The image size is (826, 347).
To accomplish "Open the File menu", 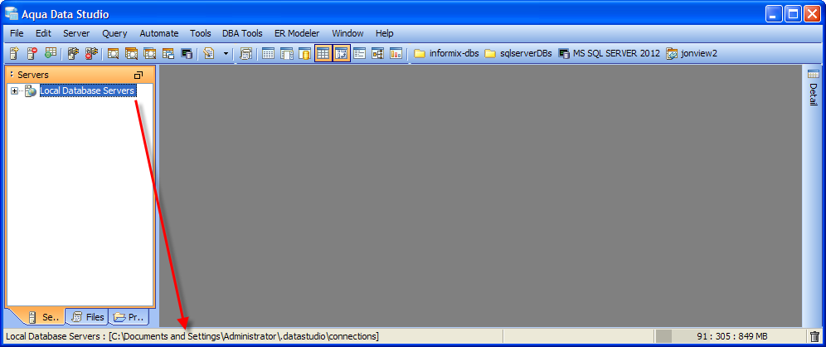I will (17, 33).
